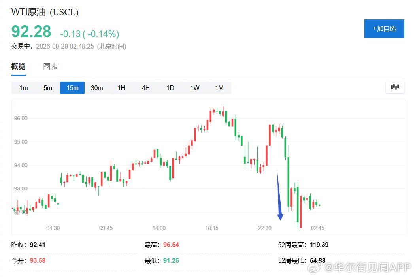Click the 94.00 price axis label

(x=21, y=165)
